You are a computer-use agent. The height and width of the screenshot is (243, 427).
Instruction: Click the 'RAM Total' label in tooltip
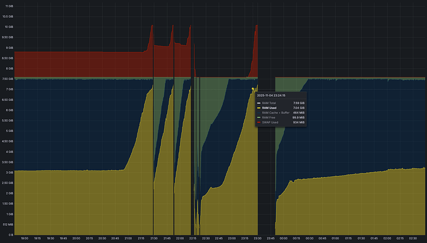(269, 103)
